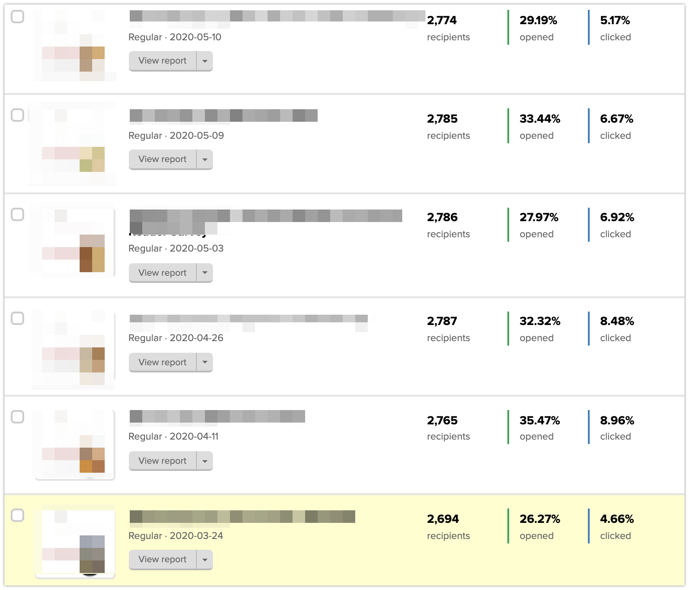View report for the 2020-05-09 campaign
This screenshot has height=590, width=689.
coord(162,159)
